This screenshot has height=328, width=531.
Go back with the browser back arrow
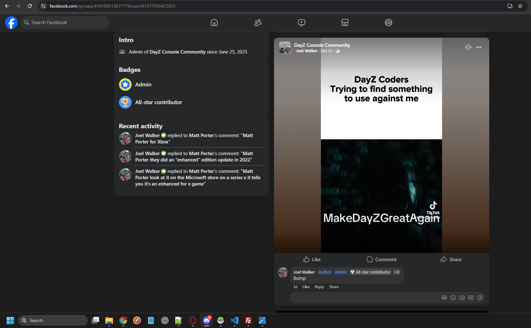[x=7, y=6]
